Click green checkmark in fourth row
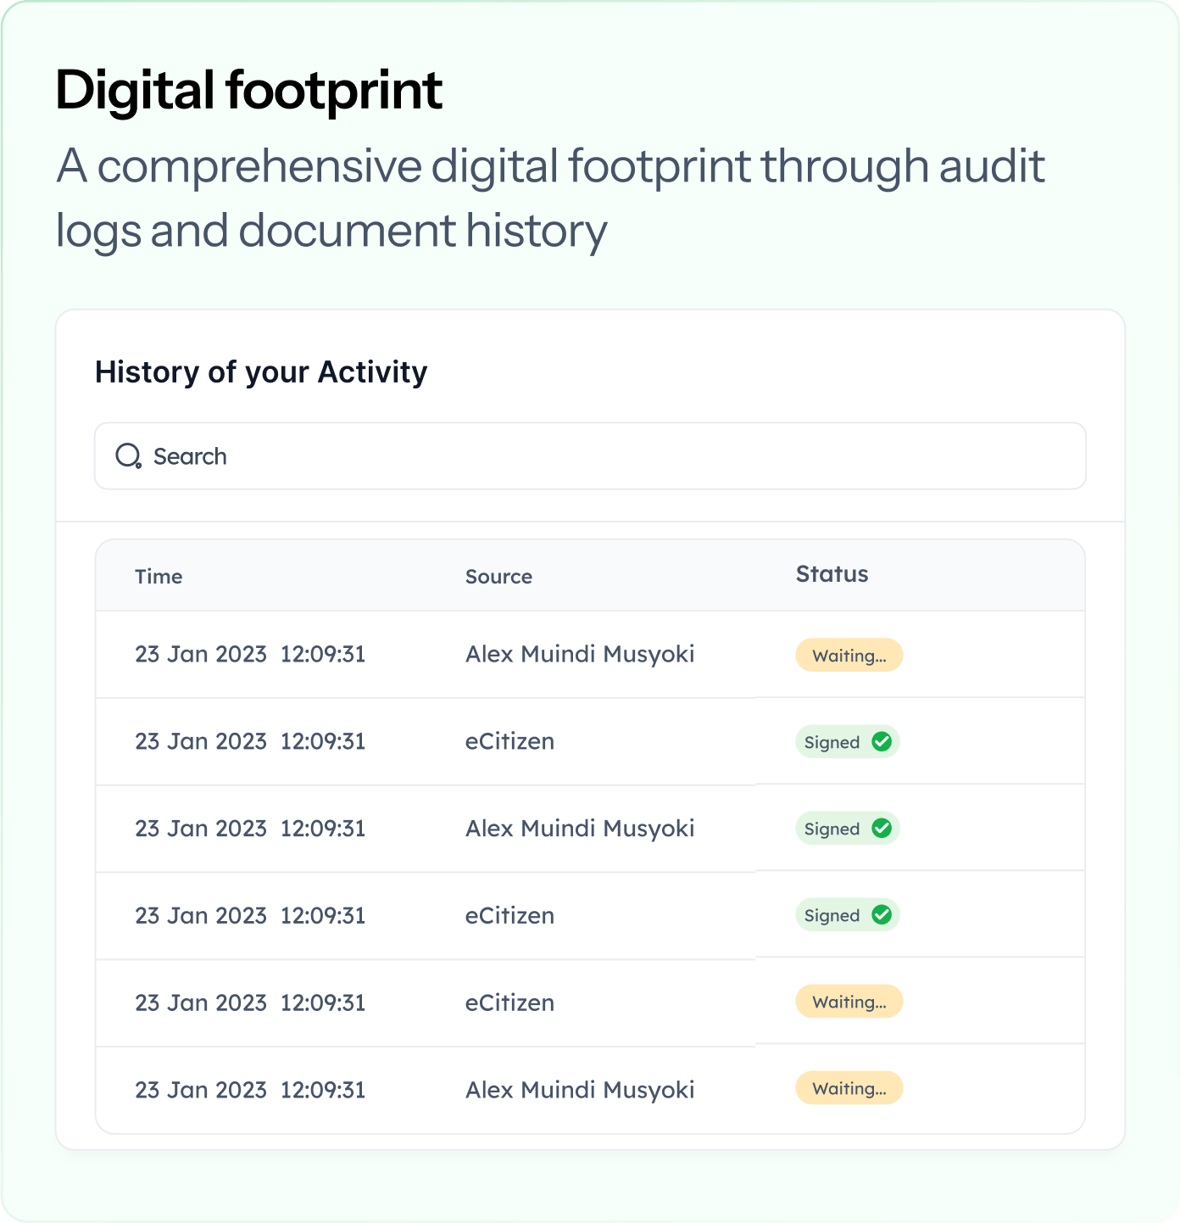The image size is (1180, 1223). coord(882,915)
